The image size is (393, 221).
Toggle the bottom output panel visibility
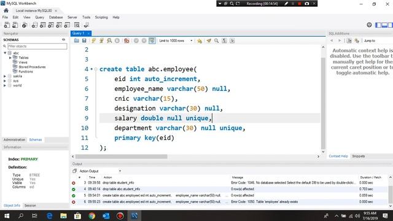click(x=384, y=25)
